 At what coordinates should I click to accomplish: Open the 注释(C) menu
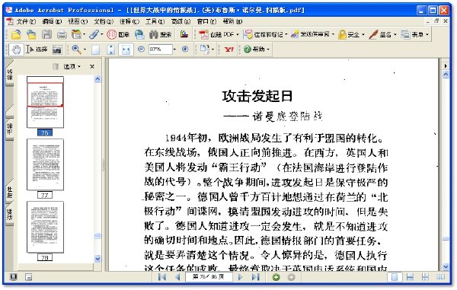click(129, 21)
